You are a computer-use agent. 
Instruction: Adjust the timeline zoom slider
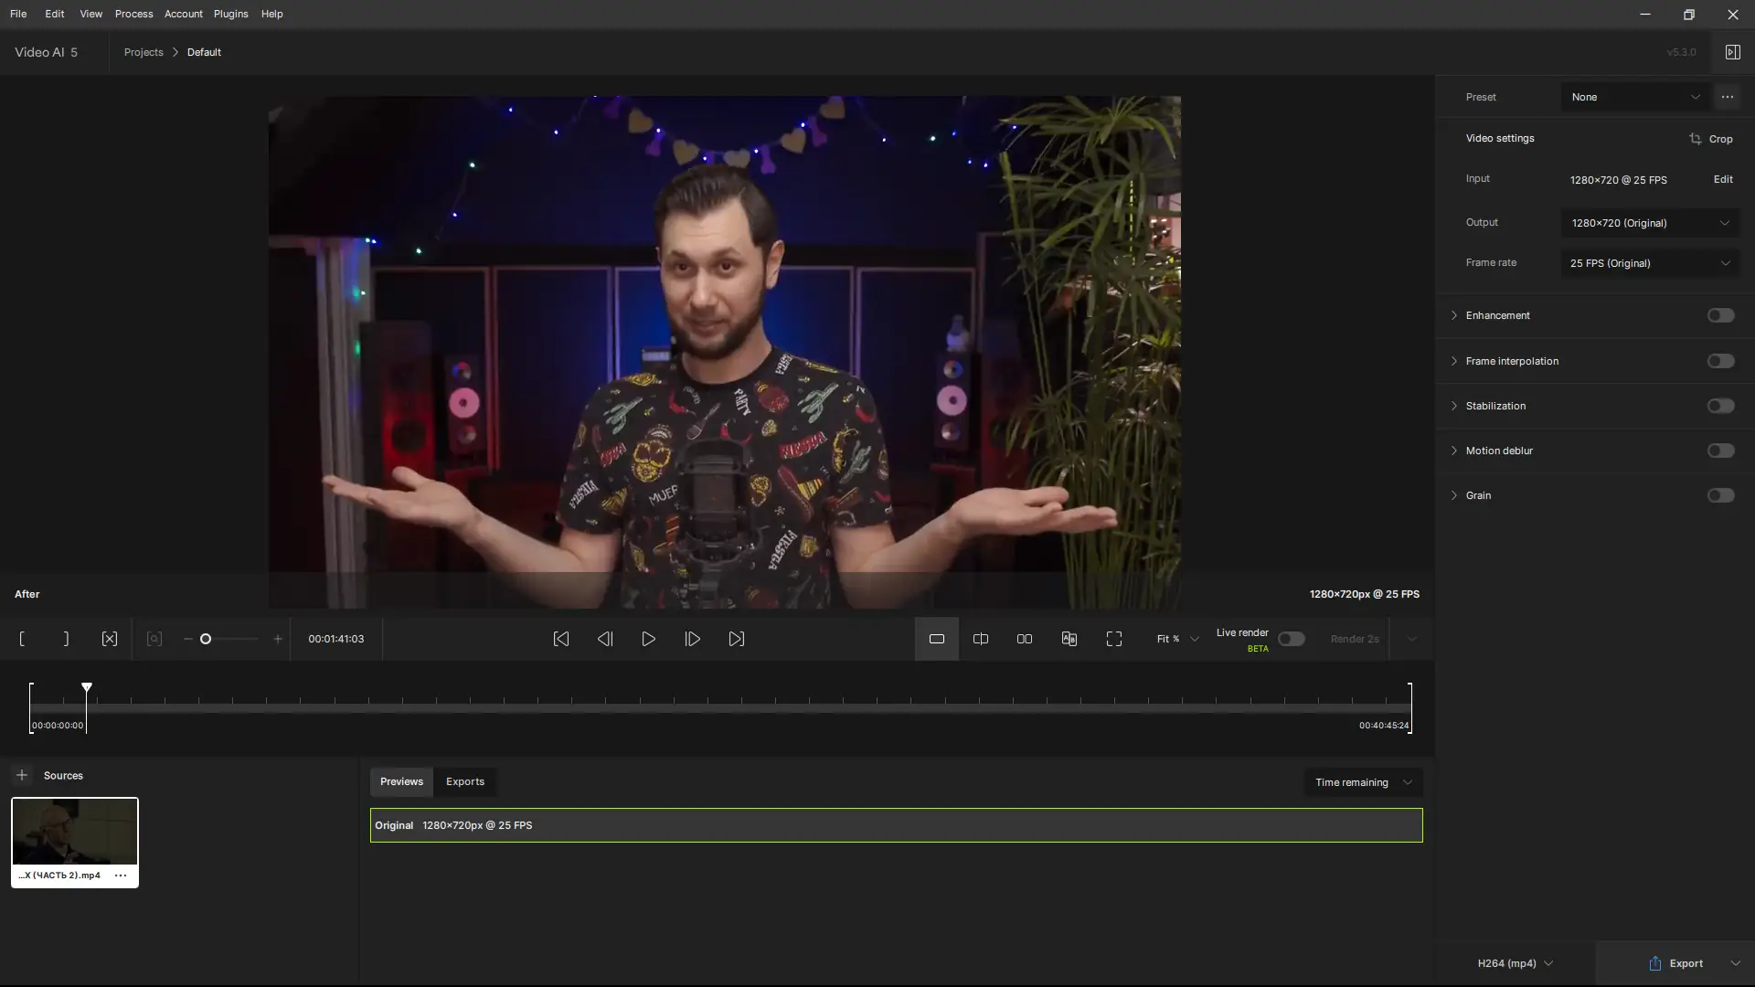click(x=207, y=639)
